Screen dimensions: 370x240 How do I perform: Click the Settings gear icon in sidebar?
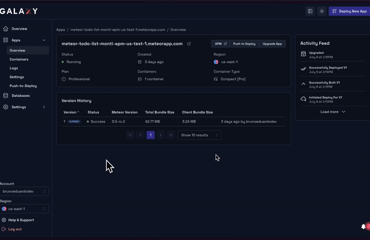tap(6, 107)
